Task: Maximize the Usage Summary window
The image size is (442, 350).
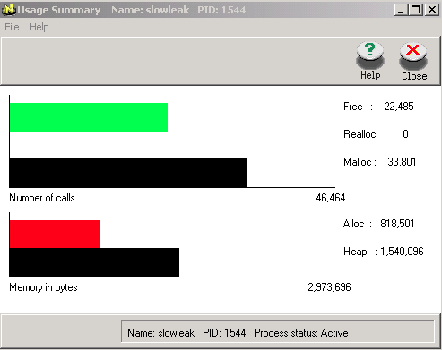Action: click(415, 10)
